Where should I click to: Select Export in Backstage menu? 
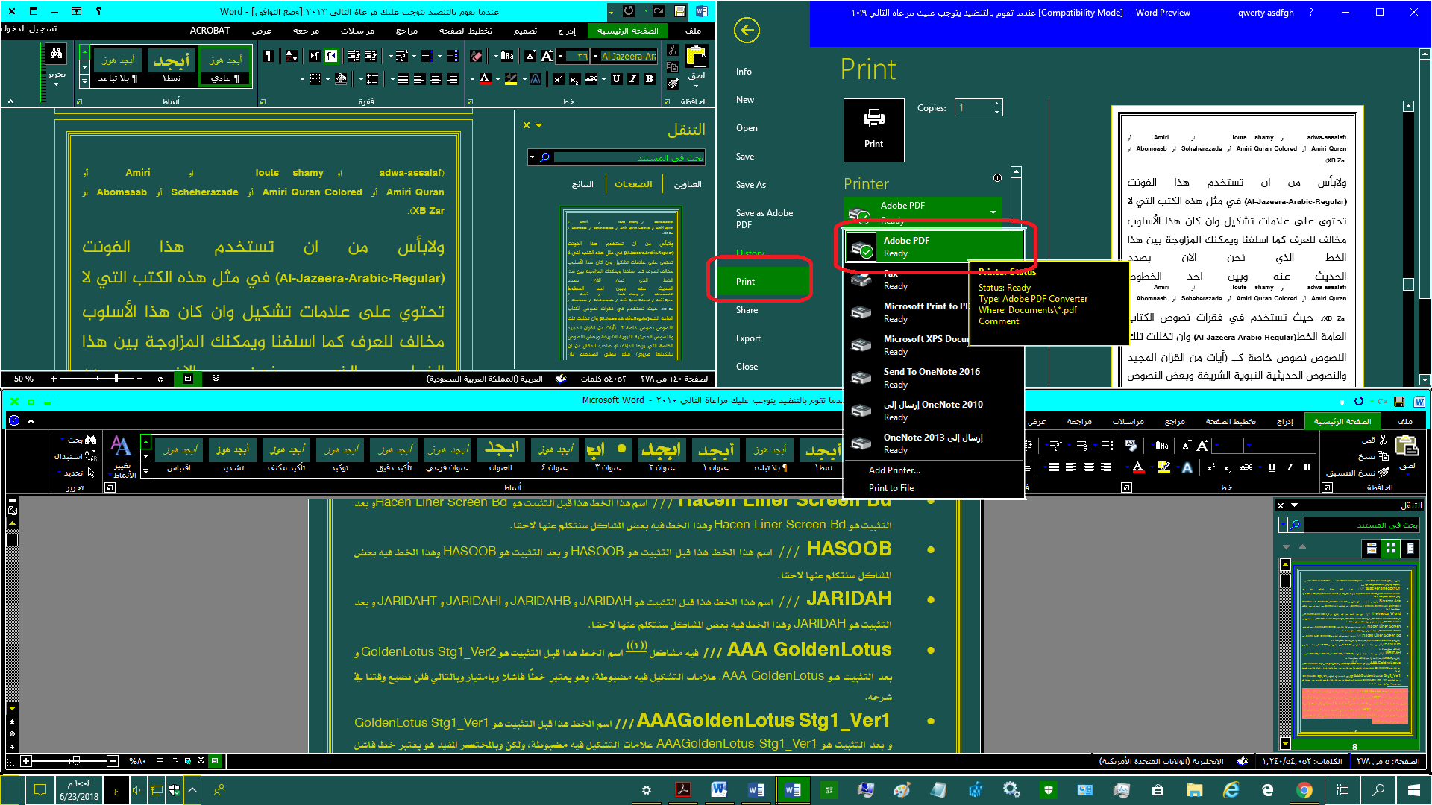coord(748,338)
